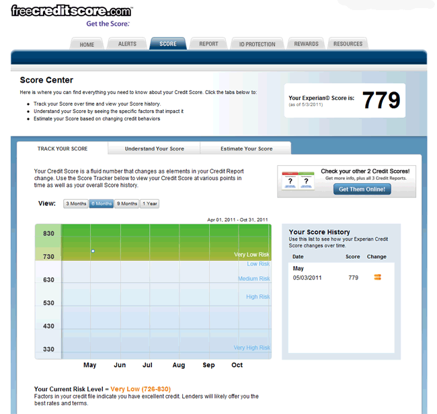Click the 779 score in history table
437x414 pixels.
point(353,278)
